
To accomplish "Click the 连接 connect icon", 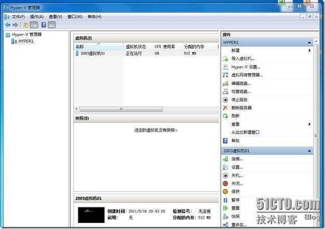I will 225,159.
